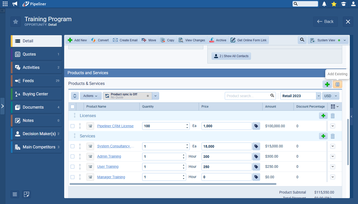Open the Actions dropdown menu

coord(91,96)
